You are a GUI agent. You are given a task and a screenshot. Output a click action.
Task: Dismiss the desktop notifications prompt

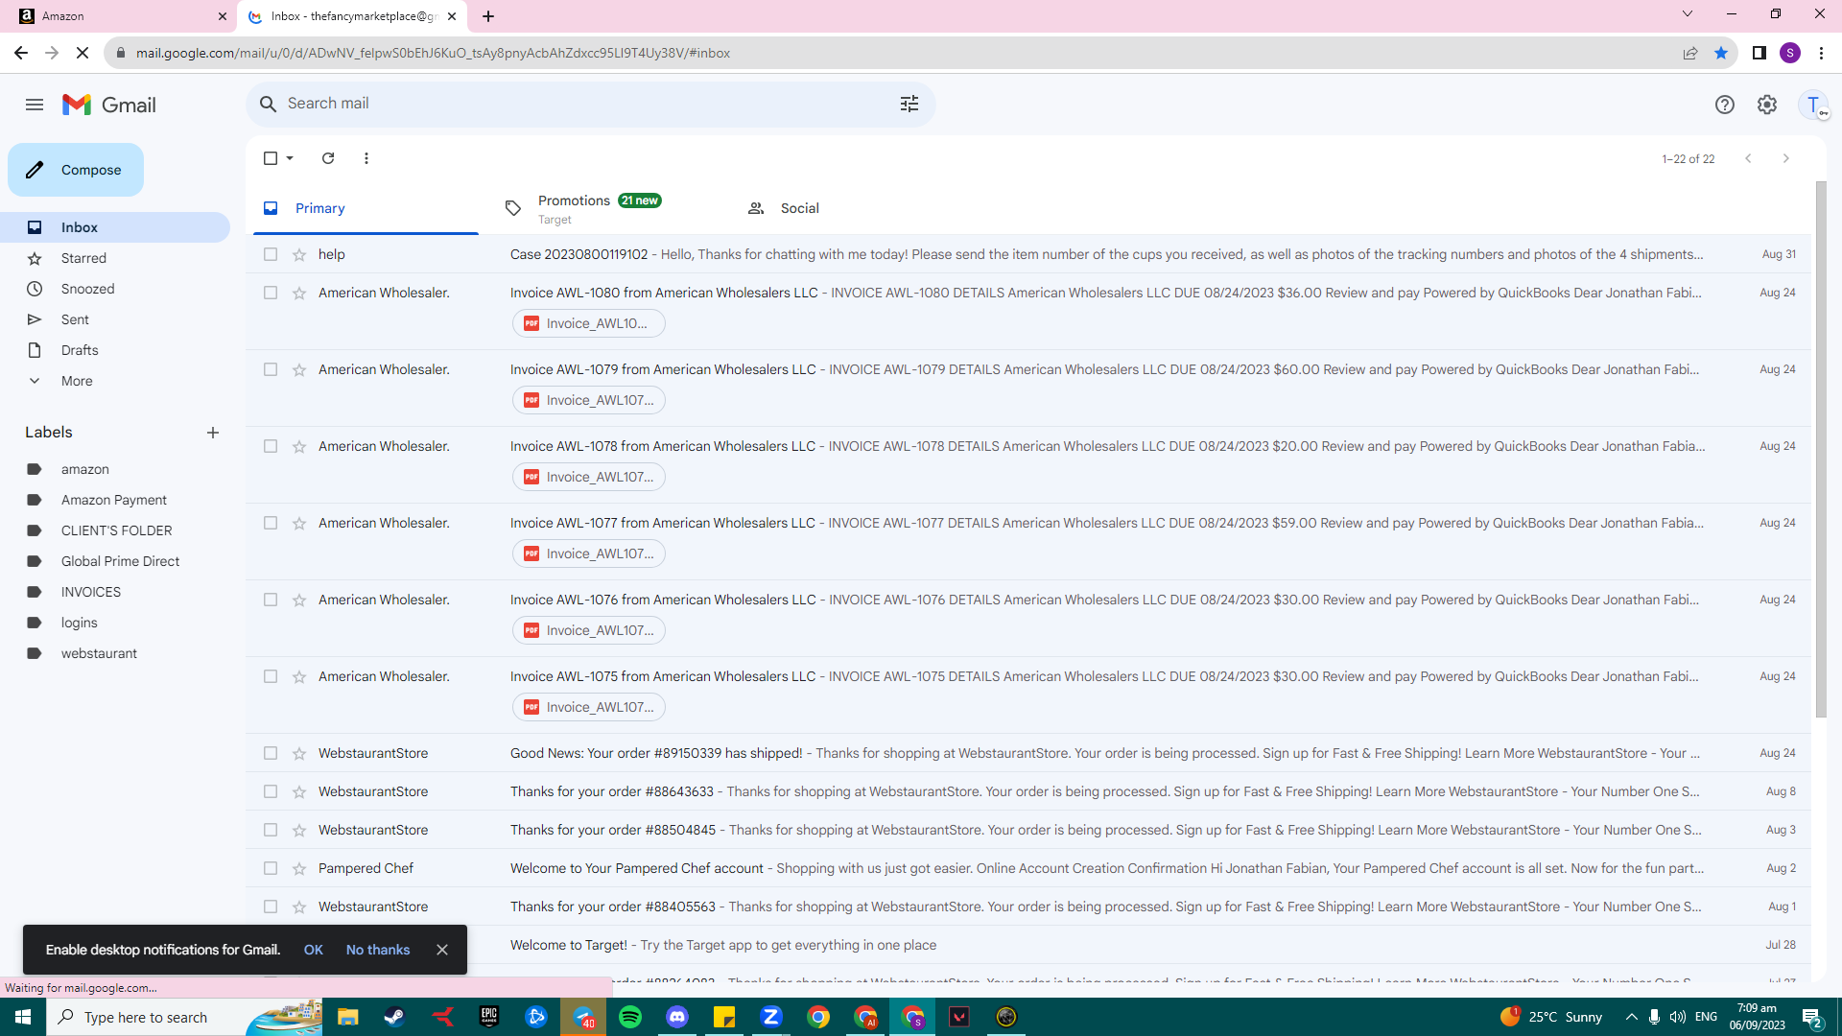pyautogui.click(x=442, y=950)
